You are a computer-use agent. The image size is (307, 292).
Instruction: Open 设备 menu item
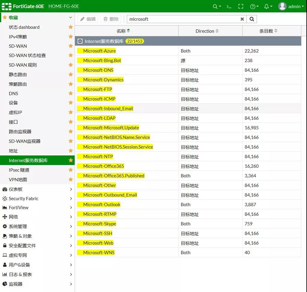[x=13, y=103]
